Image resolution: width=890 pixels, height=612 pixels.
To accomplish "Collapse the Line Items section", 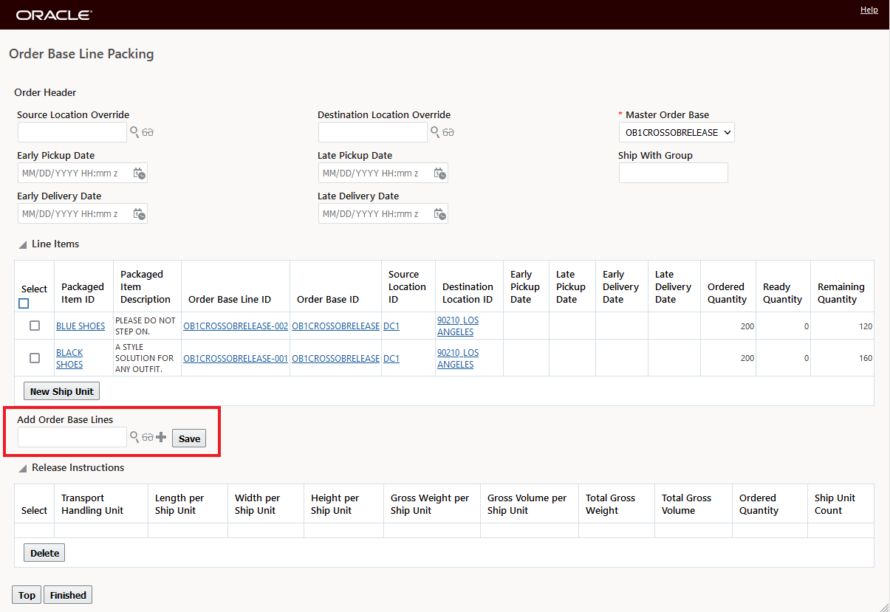I will click(x=23, y=244).
